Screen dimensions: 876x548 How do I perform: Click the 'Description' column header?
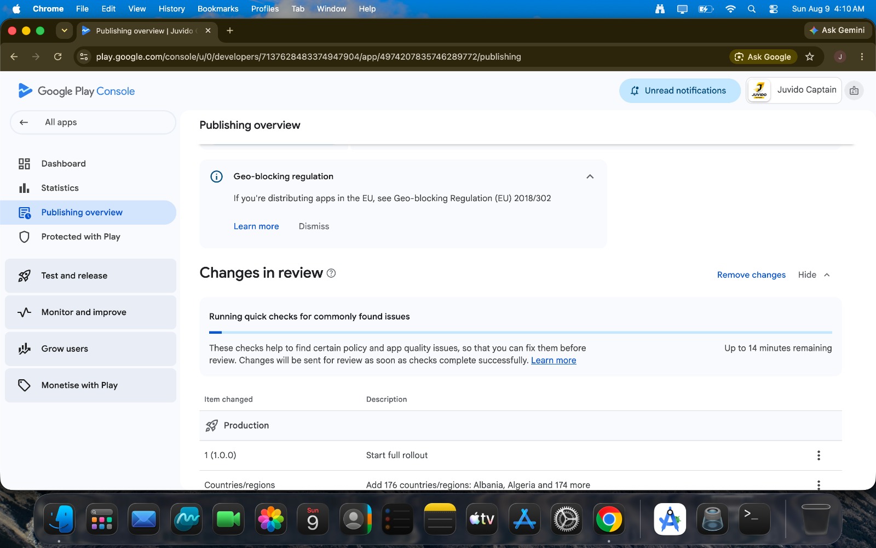[387, 399]
